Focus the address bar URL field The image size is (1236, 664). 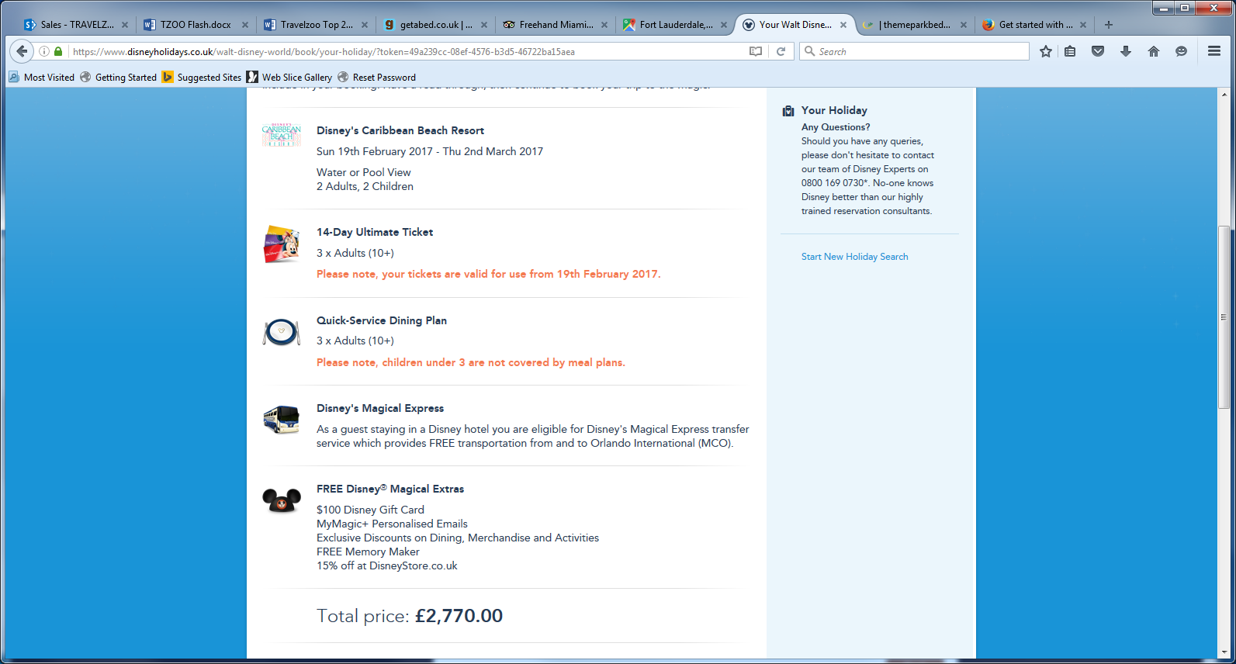[x=403, y=52]
